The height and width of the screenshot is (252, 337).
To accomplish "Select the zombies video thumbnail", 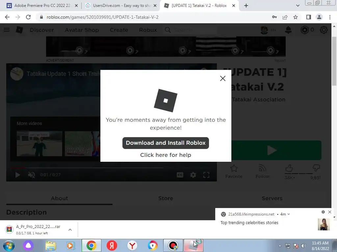I will coord(82,144).
